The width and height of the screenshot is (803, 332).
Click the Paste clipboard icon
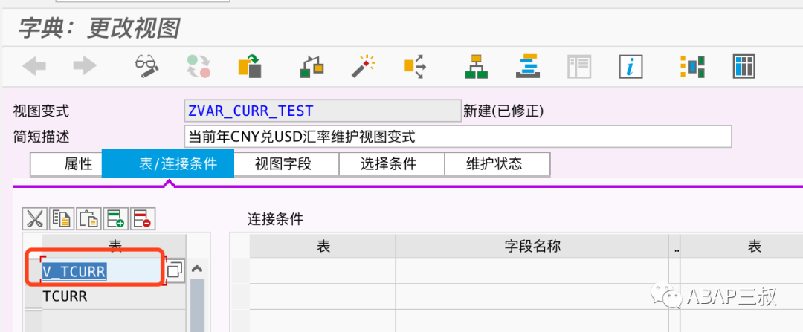coord(89,219)
